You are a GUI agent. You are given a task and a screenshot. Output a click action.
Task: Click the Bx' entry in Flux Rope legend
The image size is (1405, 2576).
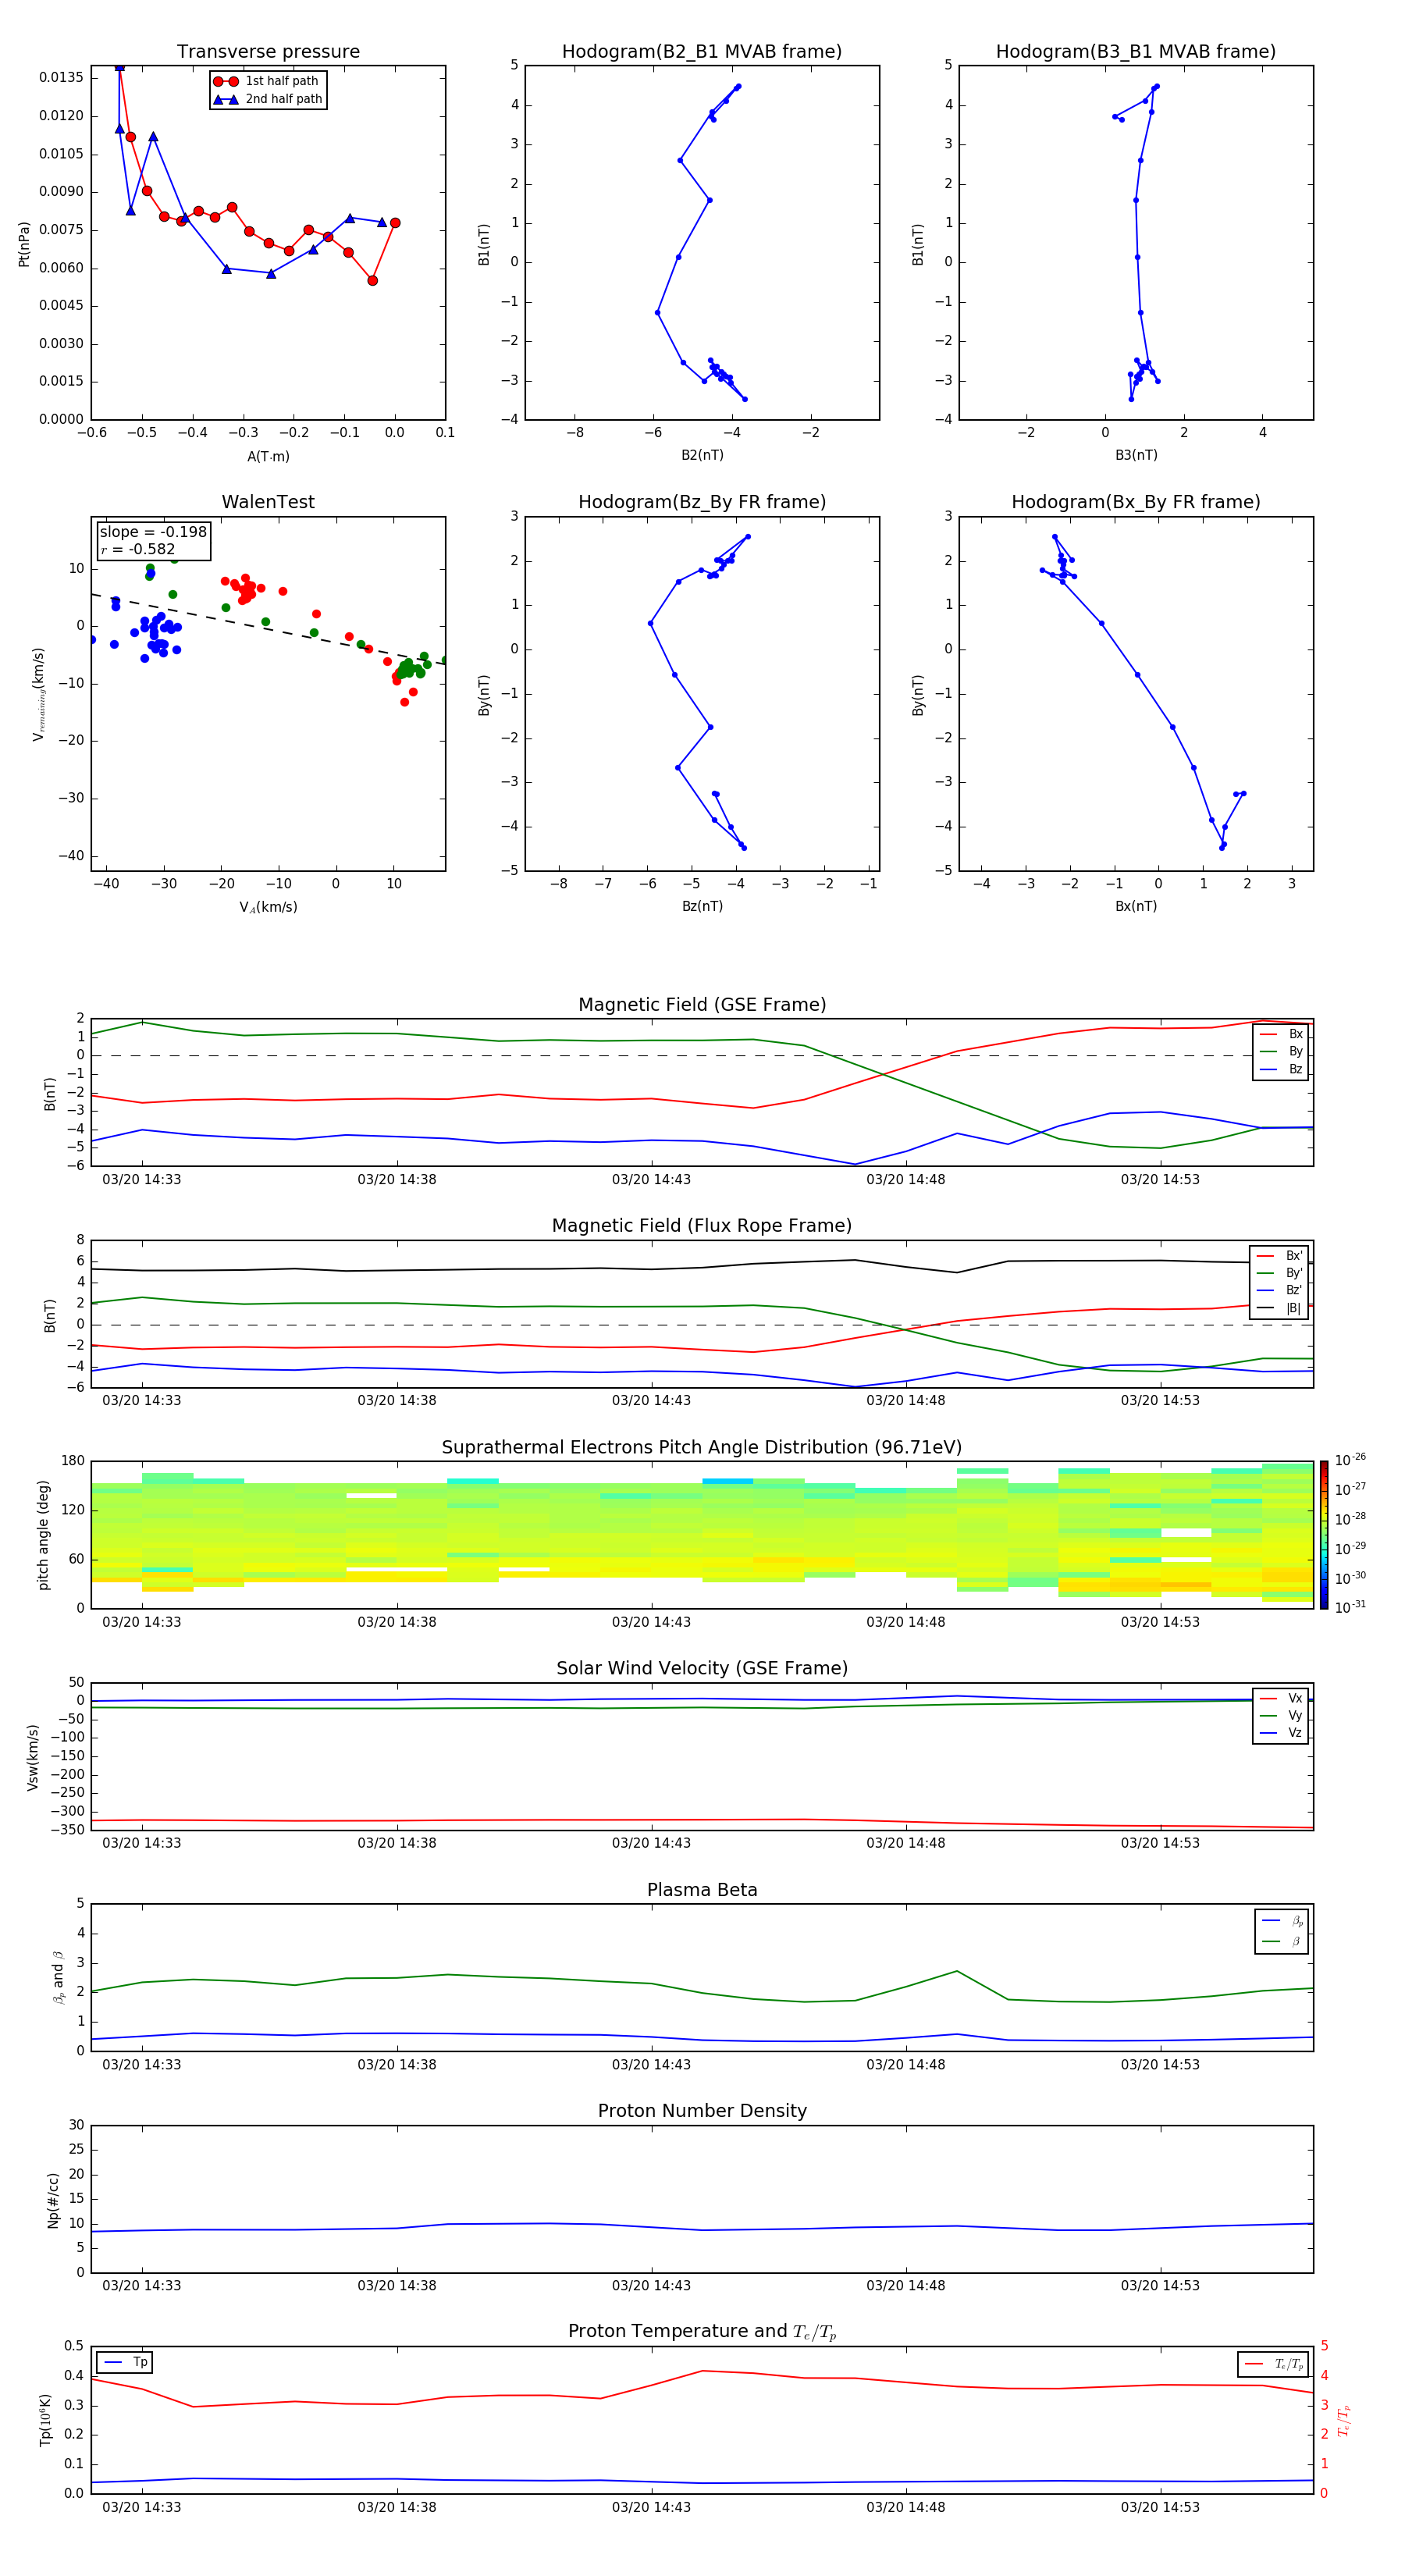(x=1280, y=1256)
